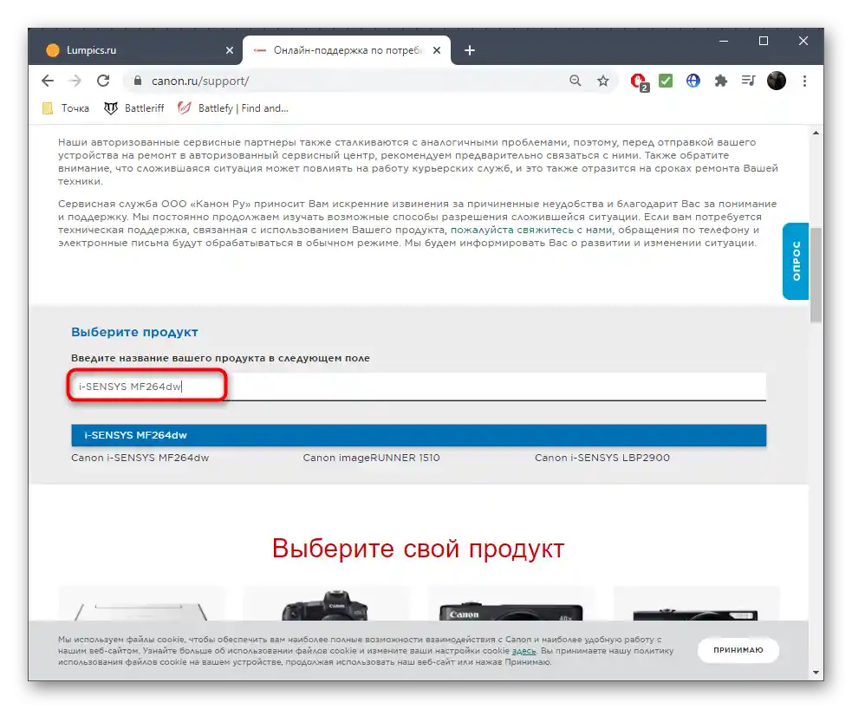Viewport: 852px width, 709px height.
Task: Click the 'Выберите продукт' heading
Action: click(x=134, y=332)
